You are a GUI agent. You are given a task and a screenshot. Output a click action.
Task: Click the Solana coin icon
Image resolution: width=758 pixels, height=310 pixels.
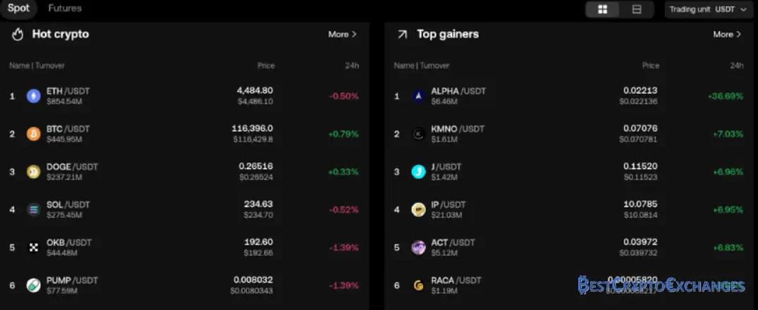[33, 209]
